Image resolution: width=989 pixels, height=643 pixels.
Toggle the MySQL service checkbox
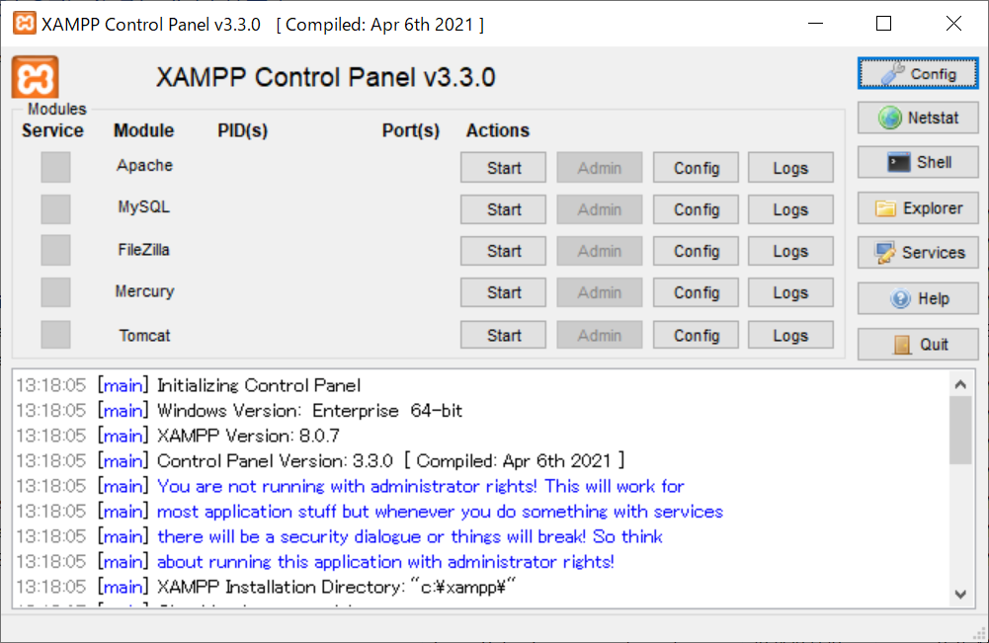pyautogui.click(x=55, y=208)
